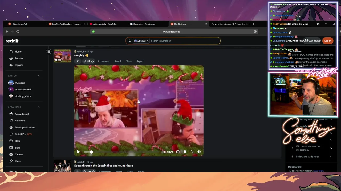
Task: Open Press in resources list
Action: 18,161
